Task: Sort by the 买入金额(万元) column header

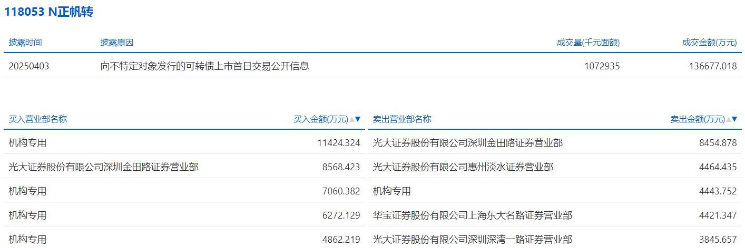Action: pos(321,119)
